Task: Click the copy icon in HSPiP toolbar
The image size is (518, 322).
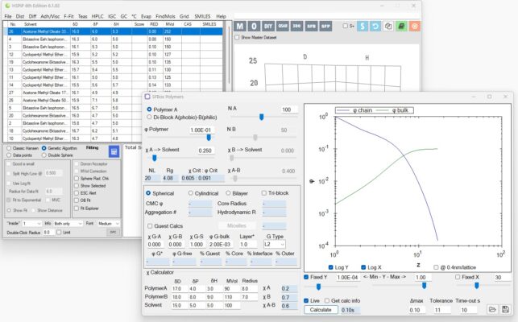Action: 388,26
